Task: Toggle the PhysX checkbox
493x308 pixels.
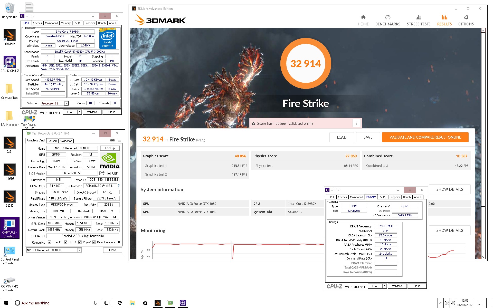Action: [x=80, y=242]
